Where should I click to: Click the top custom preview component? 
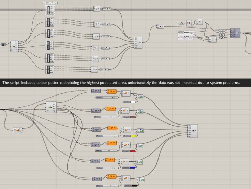coord(141,97)
